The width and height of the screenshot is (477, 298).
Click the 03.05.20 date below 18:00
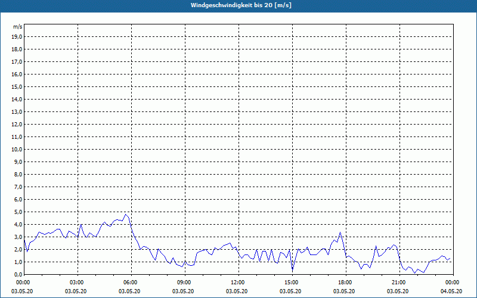pos(344,291)
